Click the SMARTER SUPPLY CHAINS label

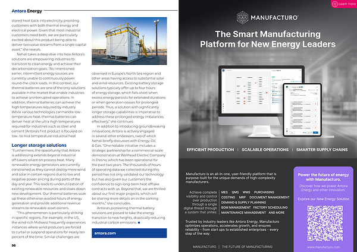pyautogui.click(x=322, y=150)
